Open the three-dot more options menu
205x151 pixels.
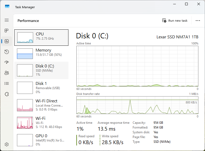click(198, 21)
